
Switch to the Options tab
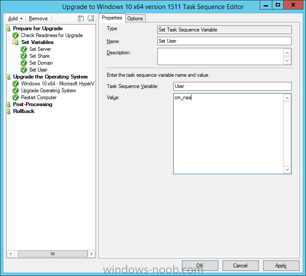tap(135, 19)
